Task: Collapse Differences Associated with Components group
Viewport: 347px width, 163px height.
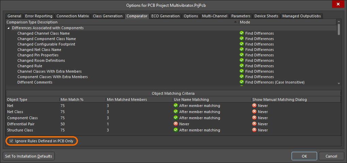Action: click(9, 28)
